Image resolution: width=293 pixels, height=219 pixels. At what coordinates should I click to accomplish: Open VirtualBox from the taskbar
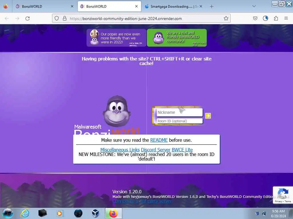tap(95, 213)
